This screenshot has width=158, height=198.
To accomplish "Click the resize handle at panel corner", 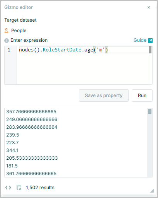I will point(152,191).
